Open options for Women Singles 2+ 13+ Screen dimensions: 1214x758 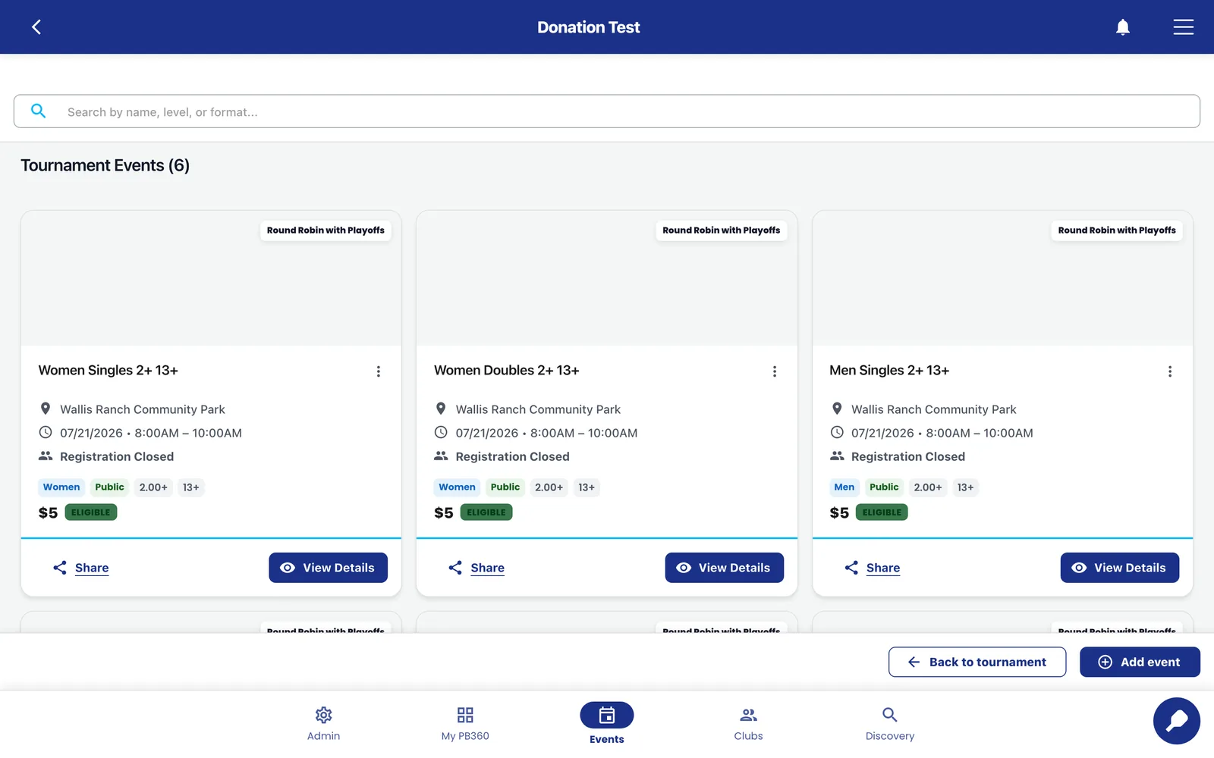pos(379,371)
